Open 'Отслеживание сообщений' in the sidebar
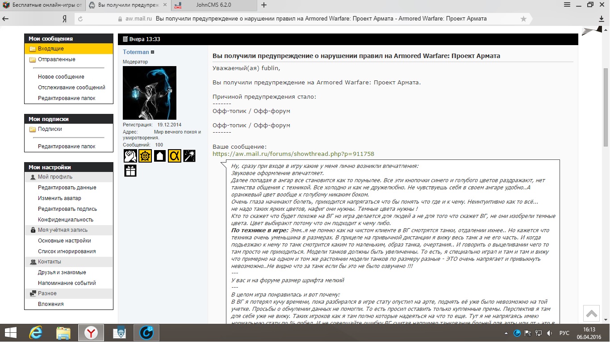This screenshot has height=343, width=610. (x=71, y=88)
